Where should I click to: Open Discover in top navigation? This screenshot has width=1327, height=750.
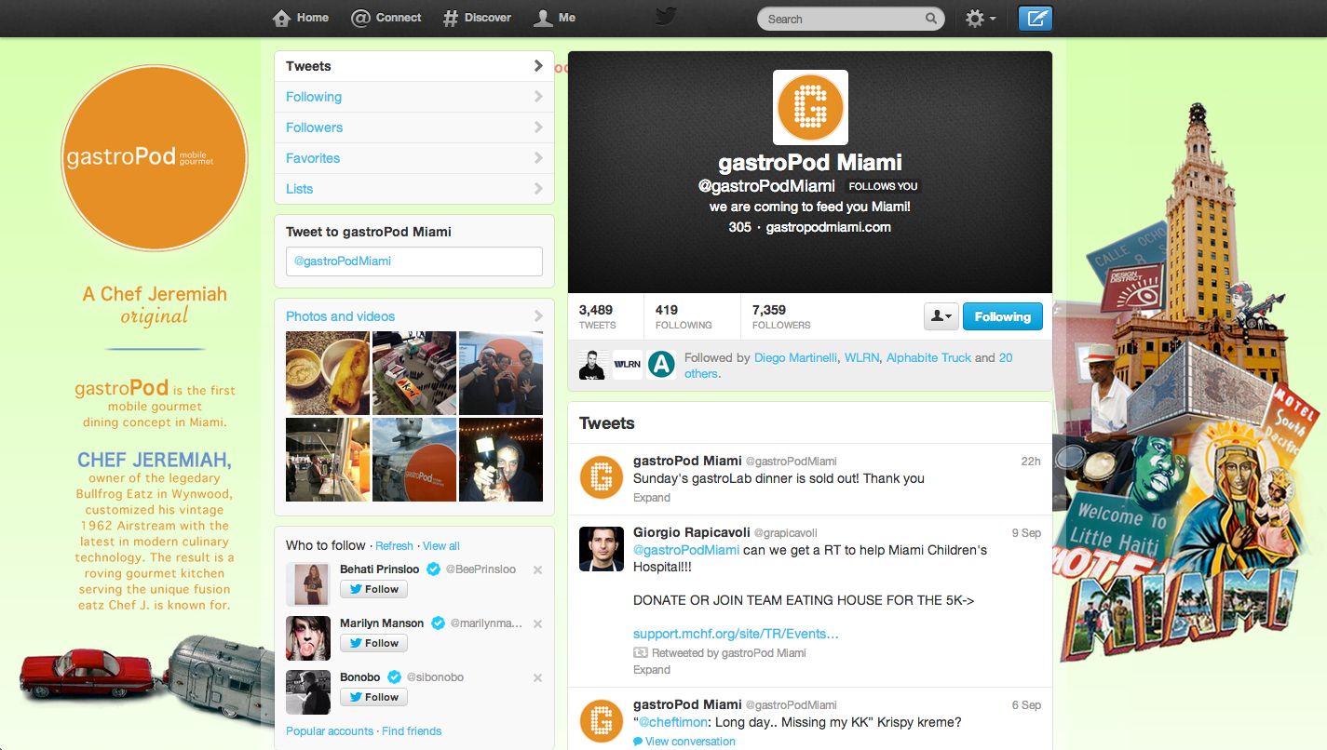478,18
